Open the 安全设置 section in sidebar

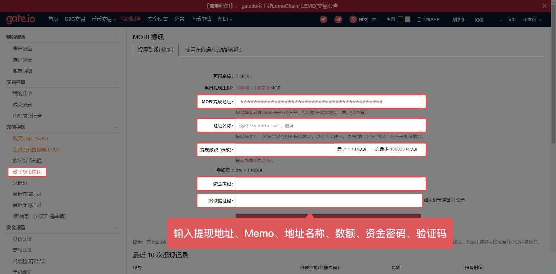click(16, 228)
